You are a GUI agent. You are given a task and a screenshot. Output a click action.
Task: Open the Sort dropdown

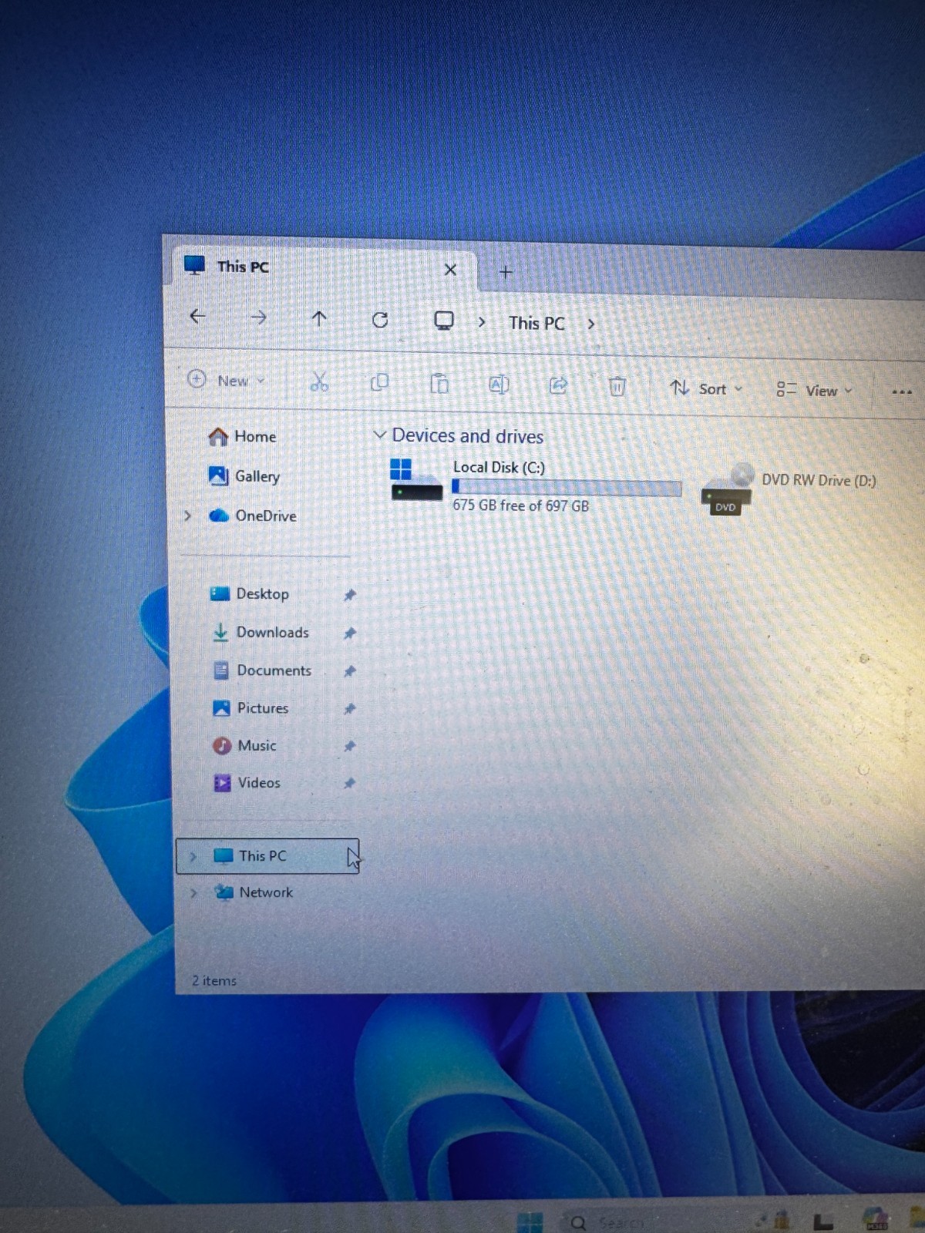click(x=706, y=388)
